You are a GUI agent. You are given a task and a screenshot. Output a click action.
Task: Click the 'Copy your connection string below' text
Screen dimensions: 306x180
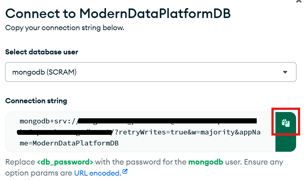pos(65,28)
